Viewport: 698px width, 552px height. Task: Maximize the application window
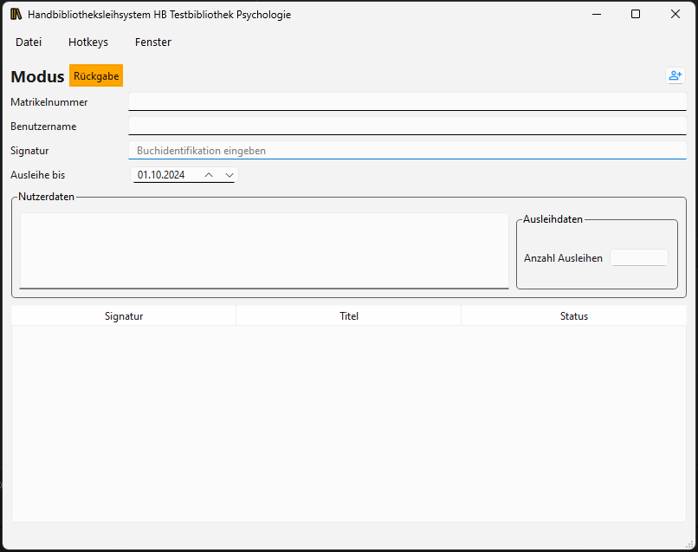636,15
